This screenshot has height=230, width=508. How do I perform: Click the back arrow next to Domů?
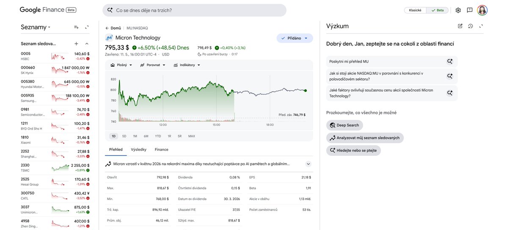point(107,28)
